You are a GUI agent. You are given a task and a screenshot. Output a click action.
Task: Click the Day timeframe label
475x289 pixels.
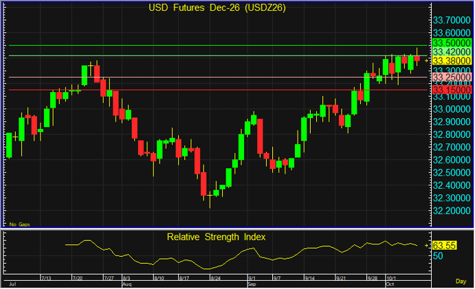click(461, 281)
